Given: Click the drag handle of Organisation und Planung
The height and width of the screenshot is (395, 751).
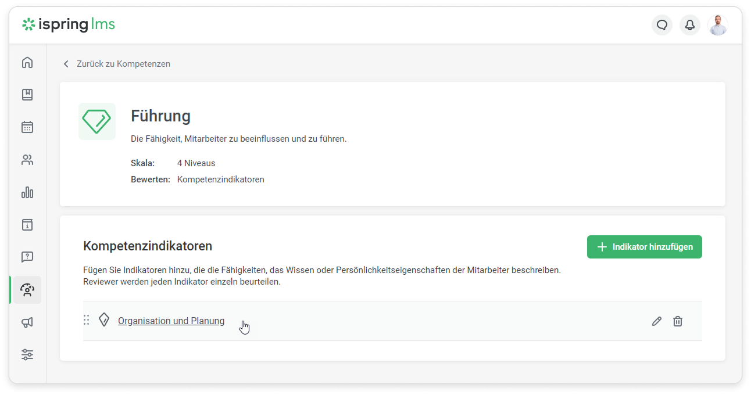Looking at the screenshot, I should click(x=87, y=320).
